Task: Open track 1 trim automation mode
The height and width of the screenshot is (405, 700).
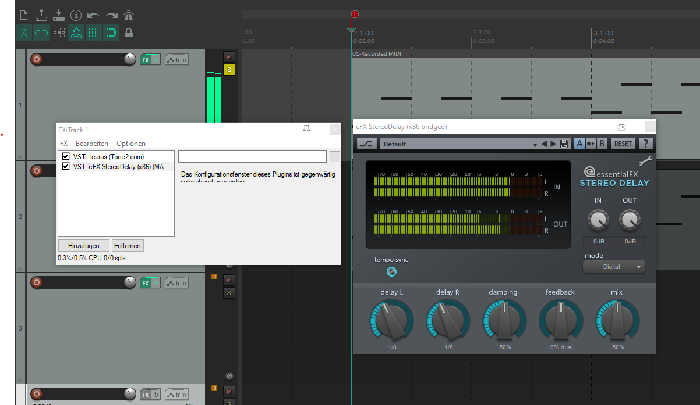Action: click(176, 60)
